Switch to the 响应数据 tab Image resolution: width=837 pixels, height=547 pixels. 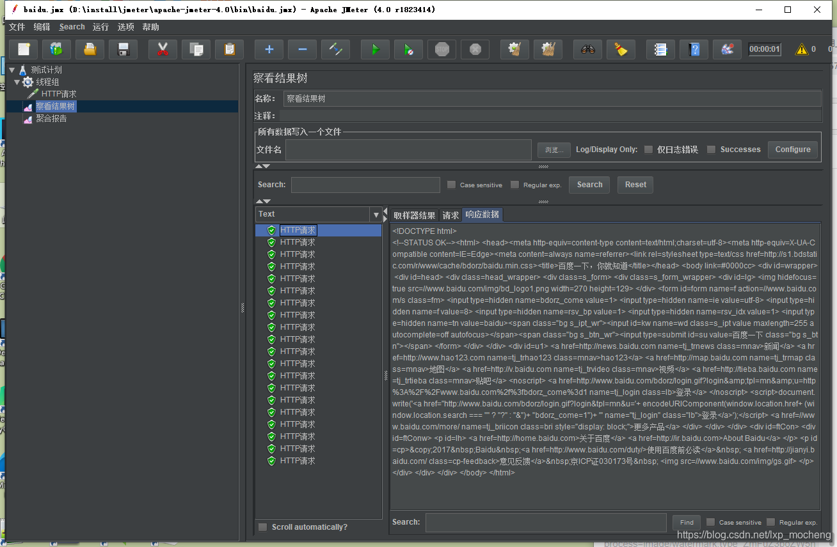[x=482, y=215]
